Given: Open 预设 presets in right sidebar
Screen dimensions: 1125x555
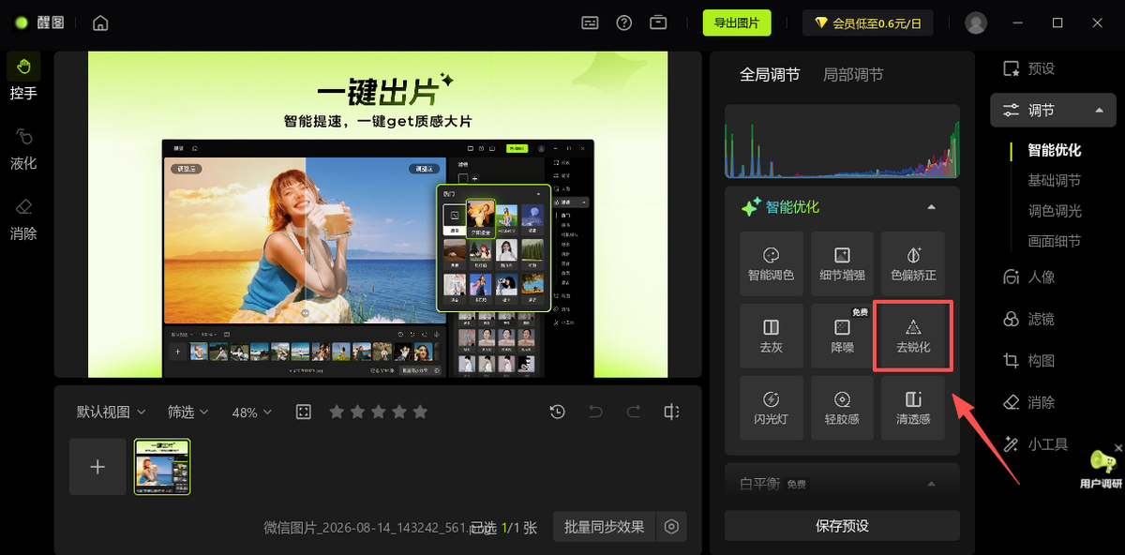Looking at the screenshot, I should pyautogui.click(x=1028, y=68).
